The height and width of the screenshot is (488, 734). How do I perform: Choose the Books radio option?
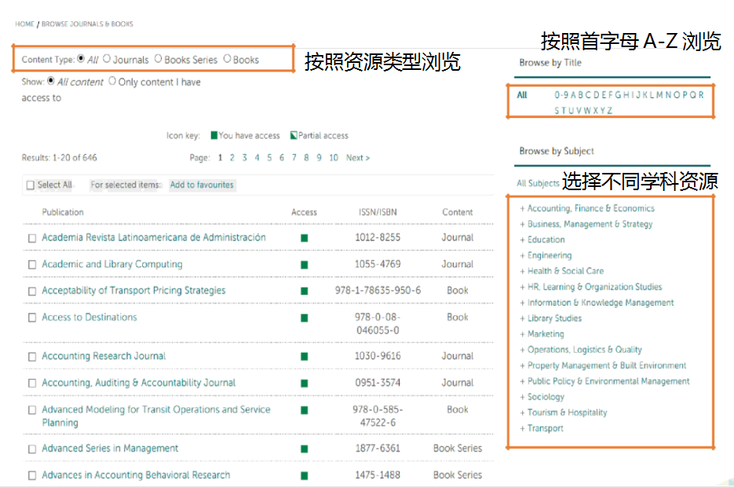pos(227,59)
